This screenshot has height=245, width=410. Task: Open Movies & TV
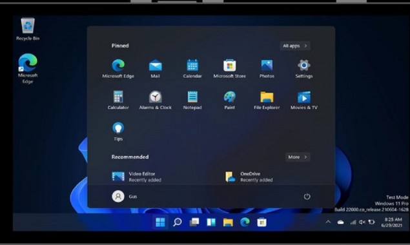pyautogui.click(x=304, y=100)
